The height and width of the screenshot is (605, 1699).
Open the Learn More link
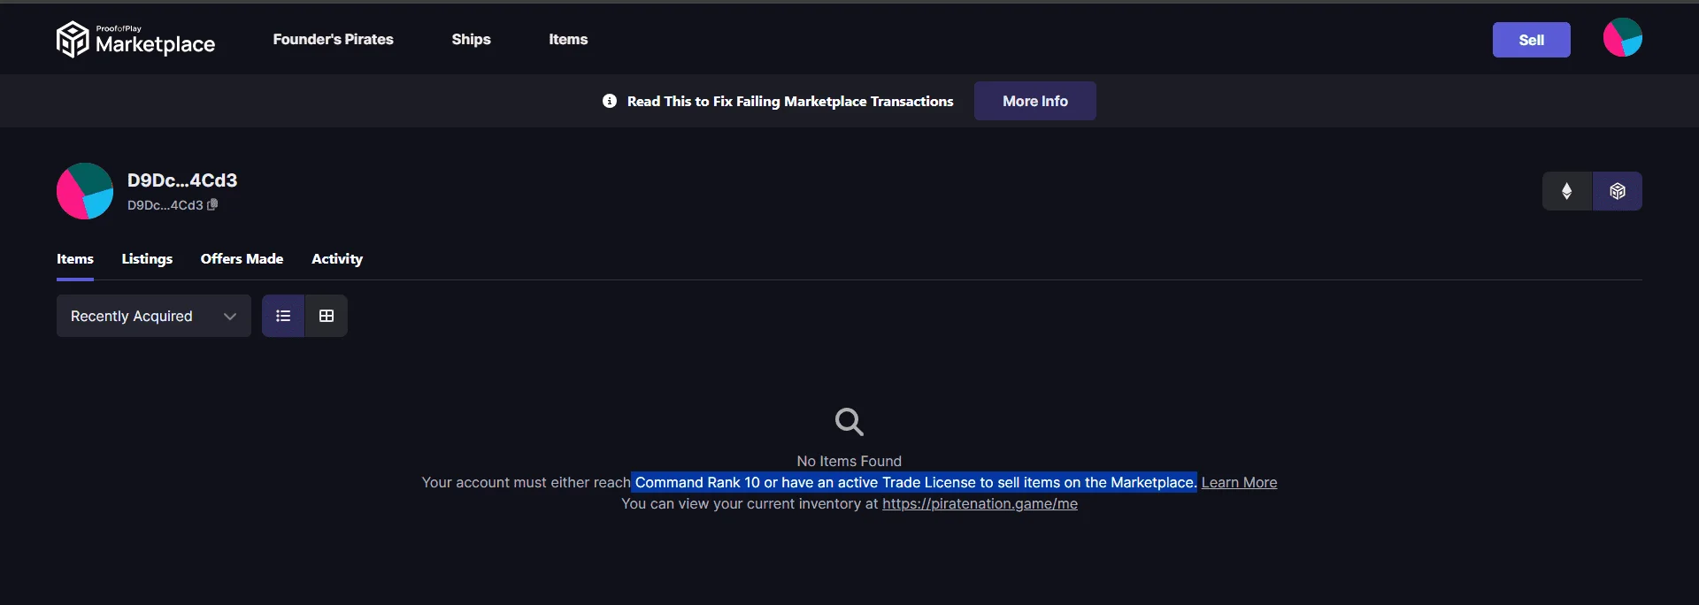click(1239, 482)
